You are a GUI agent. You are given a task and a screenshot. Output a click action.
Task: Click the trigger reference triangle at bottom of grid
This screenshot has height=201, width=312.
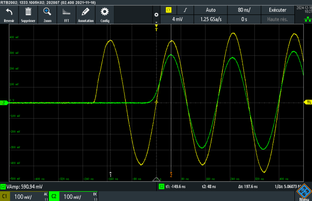pos(156,179)
